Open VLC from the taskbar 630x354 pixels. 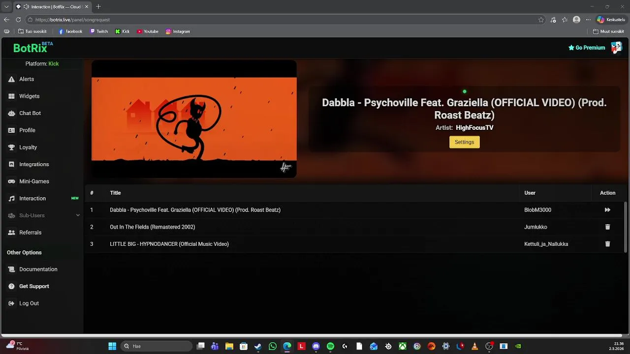click(x=474, y=346)
